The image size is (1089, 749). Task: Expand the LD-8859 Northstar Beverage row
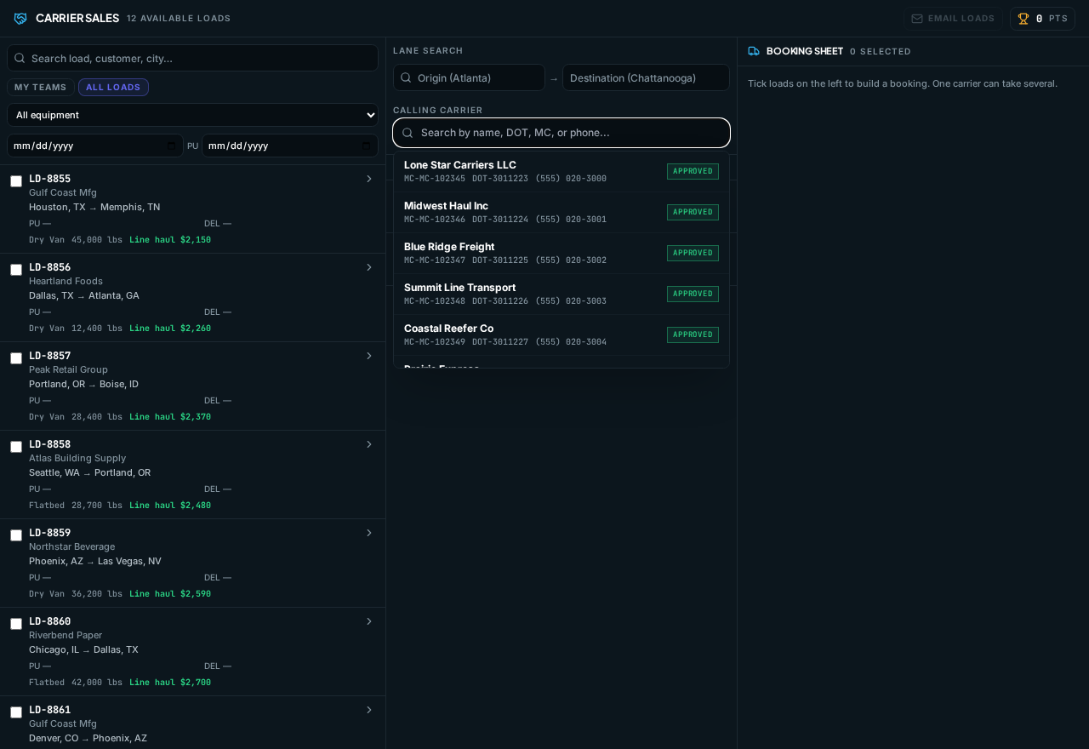coord(369,533)
